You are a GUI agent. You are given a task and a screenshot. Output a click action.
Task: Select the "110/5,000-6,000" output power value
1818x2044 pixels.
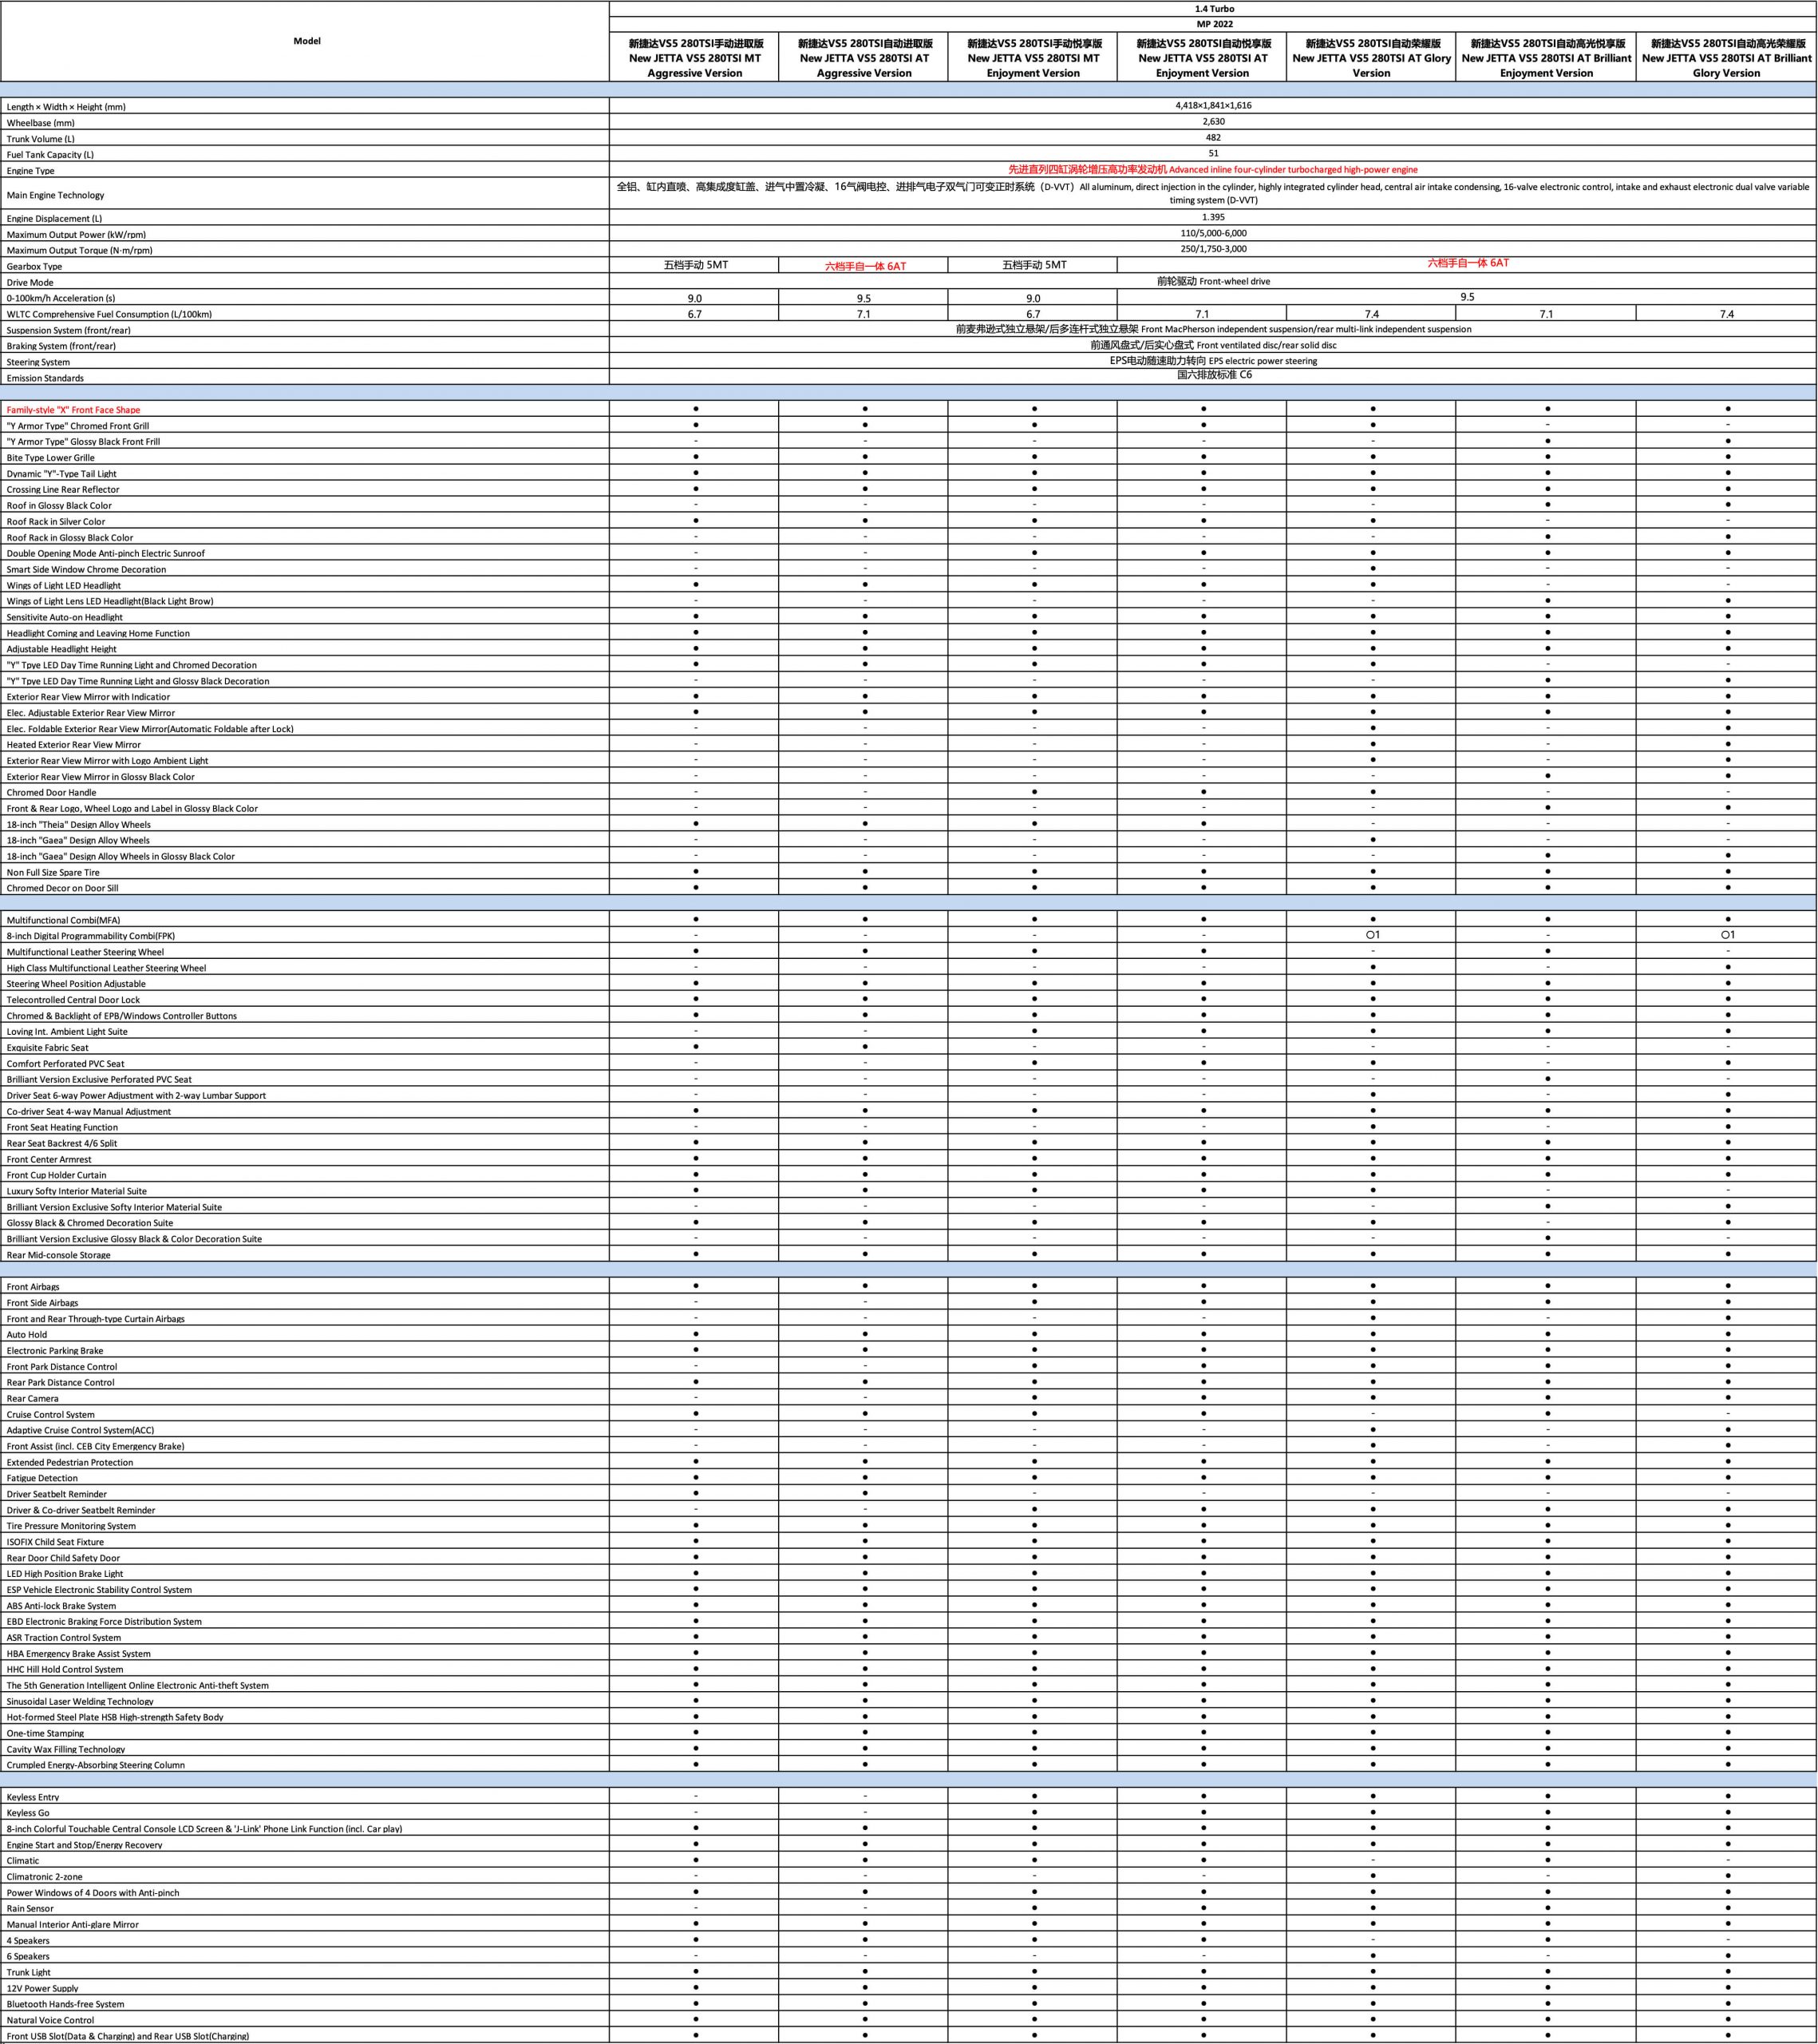point(1213,233)
